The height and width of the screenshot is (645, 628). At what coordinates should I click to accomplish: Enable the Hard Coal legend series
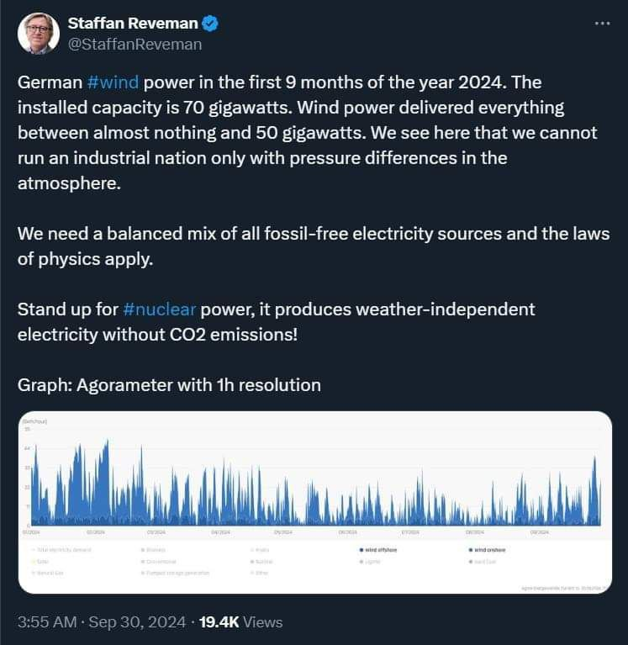[x=484, y=561]
